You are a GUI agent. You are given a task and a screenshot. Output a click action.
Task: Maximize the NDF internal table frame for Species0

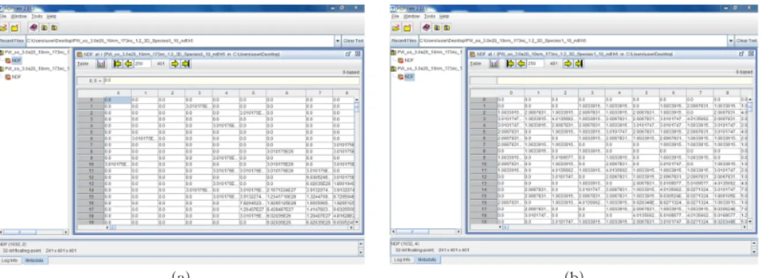click(x=349, y=54)
